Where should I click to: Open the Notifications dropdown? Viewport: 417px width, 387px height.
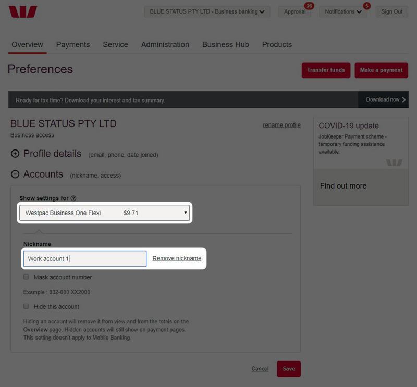click(343, 11)
